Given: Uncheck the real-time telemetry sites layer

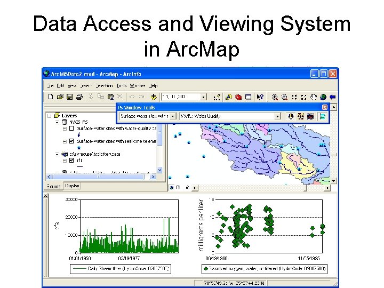Looking at the screenshot, I should tap(71, 141).
